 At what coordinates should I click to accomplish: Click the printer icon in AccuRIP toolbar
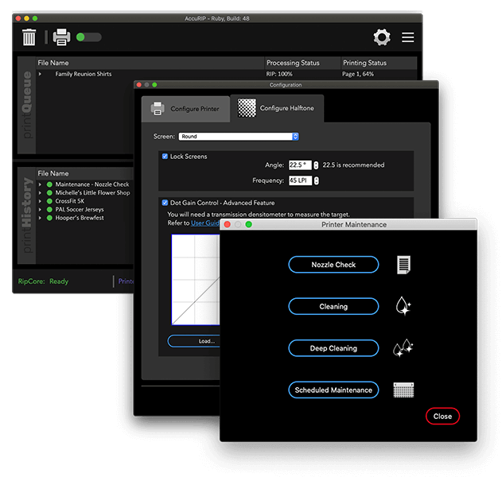click(x=61, y=37)
